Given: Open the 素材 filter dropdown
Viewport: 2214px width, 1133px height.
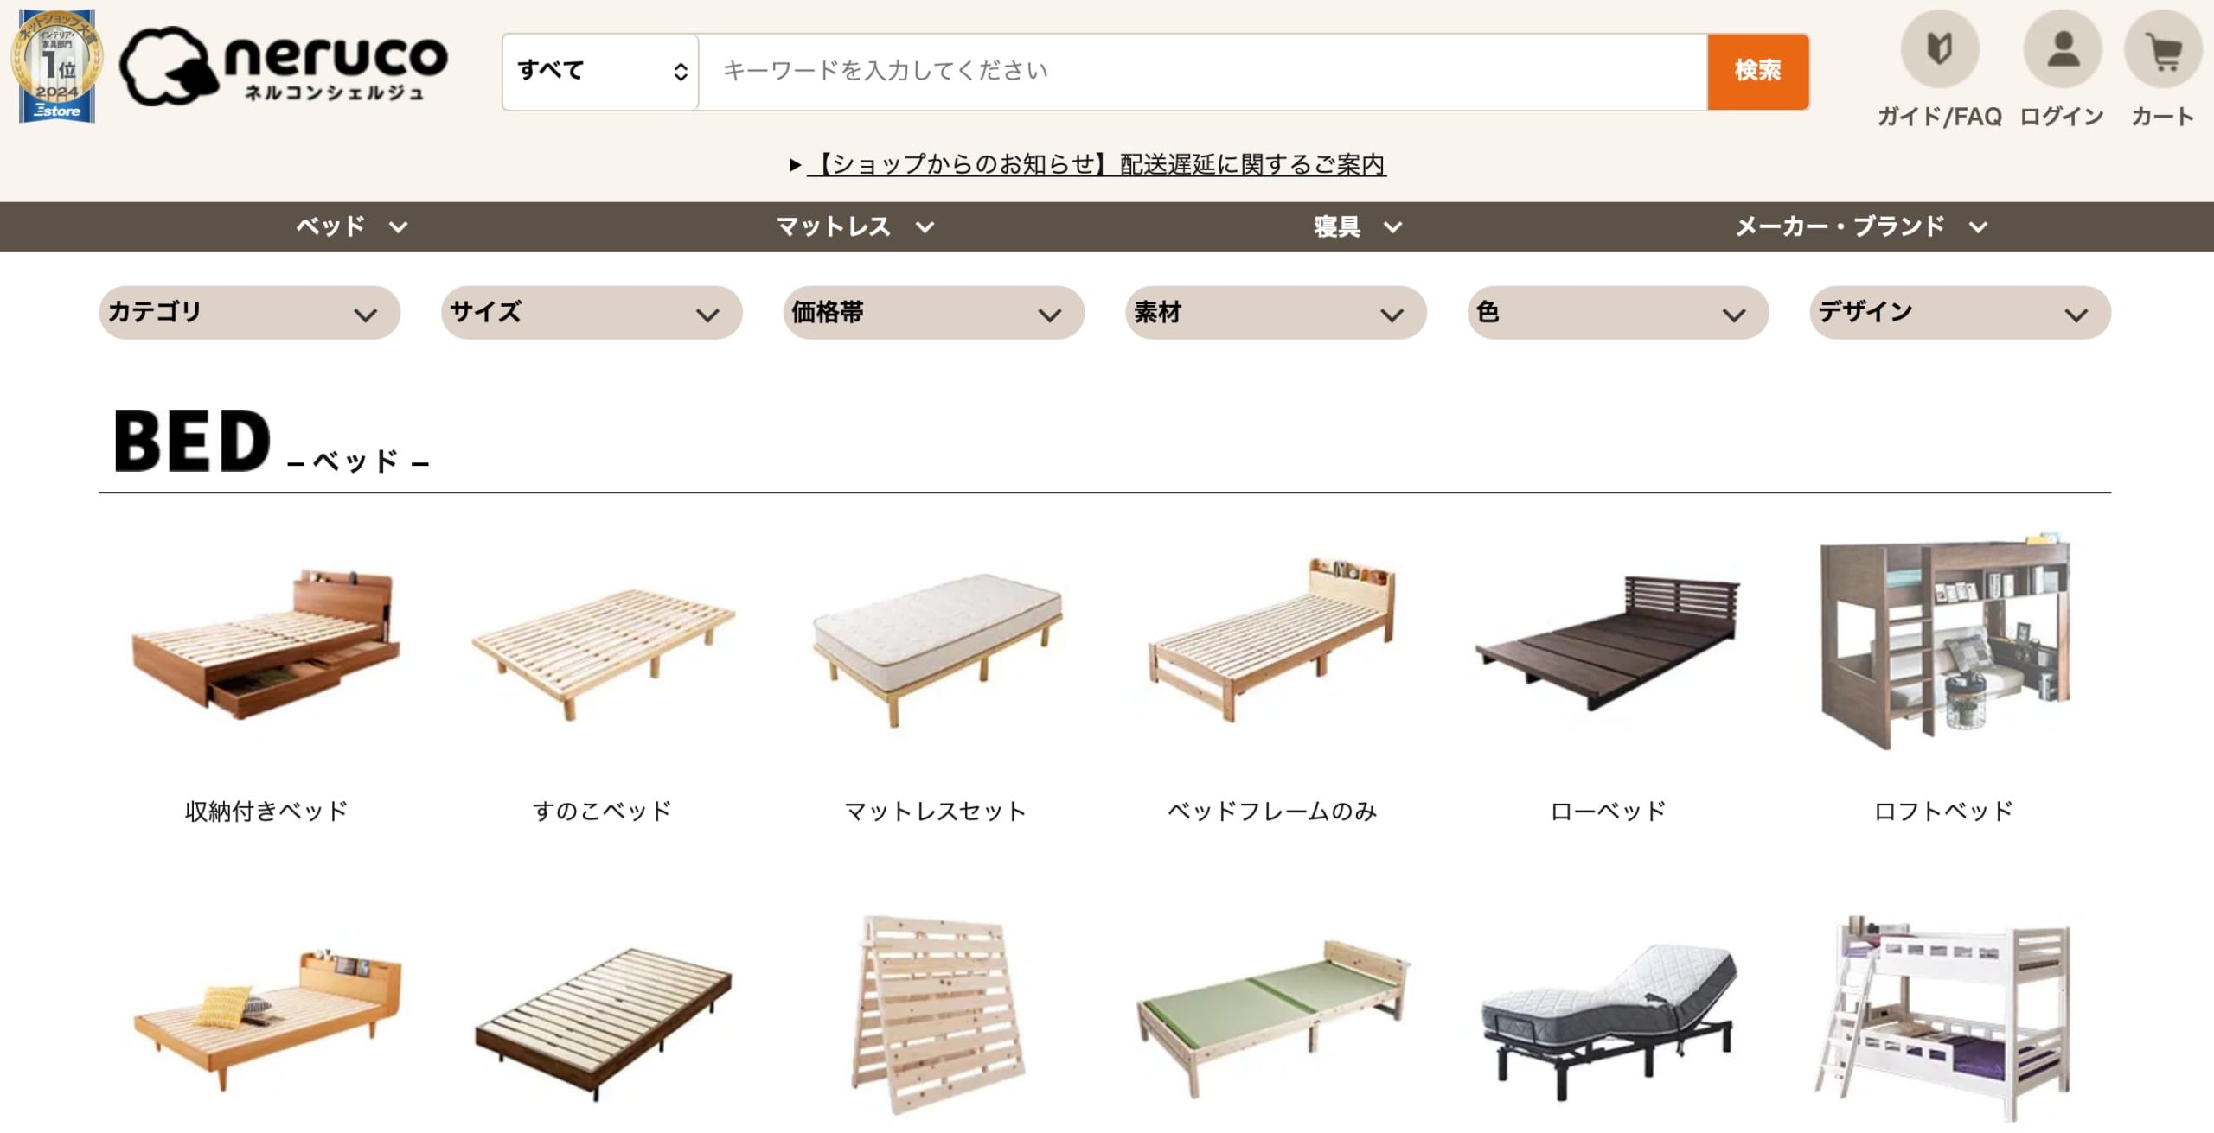Looking at the screenshot, I should (x=1276, y=313).
